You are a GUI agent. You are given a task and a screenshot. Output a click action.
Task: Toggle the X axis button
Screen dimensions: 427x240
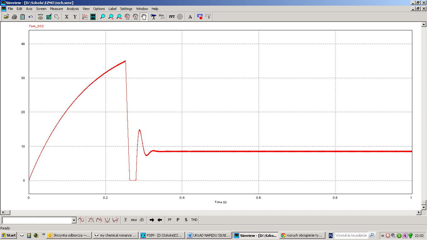[x=67, y=17]
